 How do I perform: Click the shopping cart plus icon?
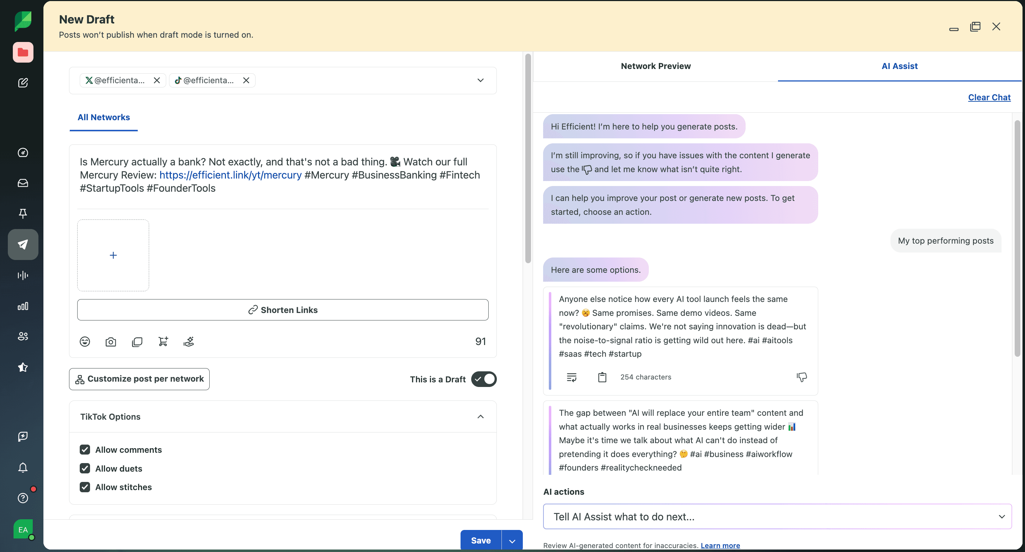click(x=163, y=341)
